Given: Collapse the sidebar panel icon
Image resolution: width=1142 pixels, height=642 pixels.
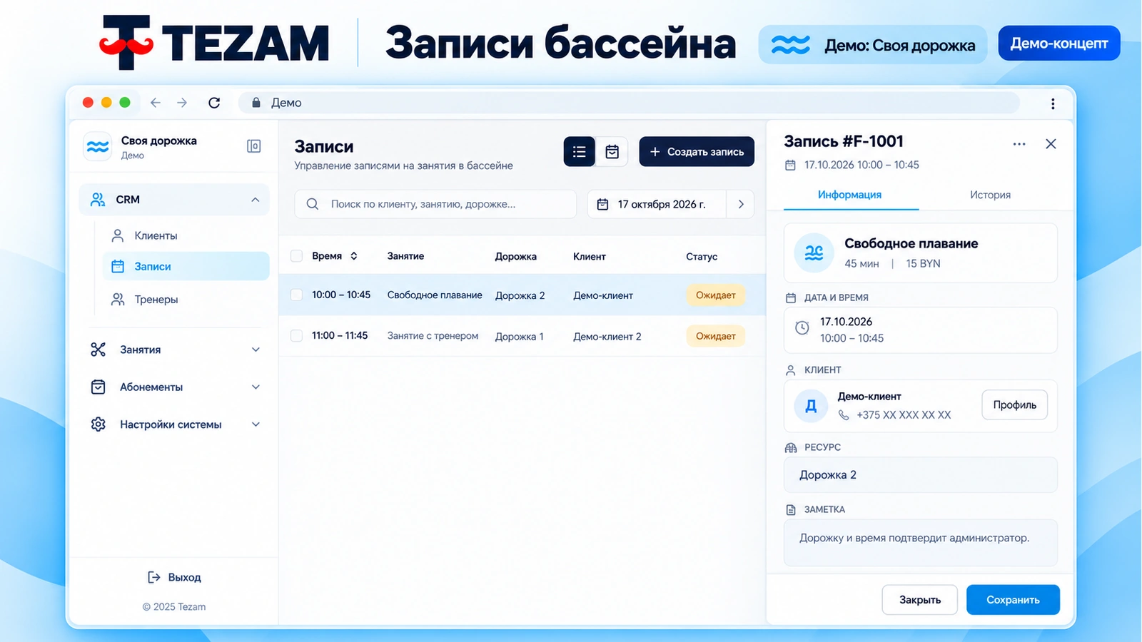Looking at the screenshot, I should click(253, 146).
